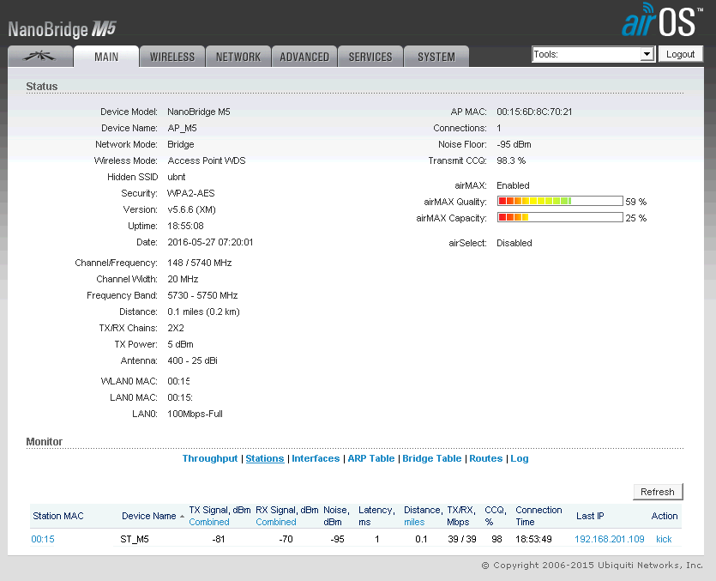Select the 39 / 39 TX/RX cell
This screenshot has width=716, height=581.
[461, 540]
